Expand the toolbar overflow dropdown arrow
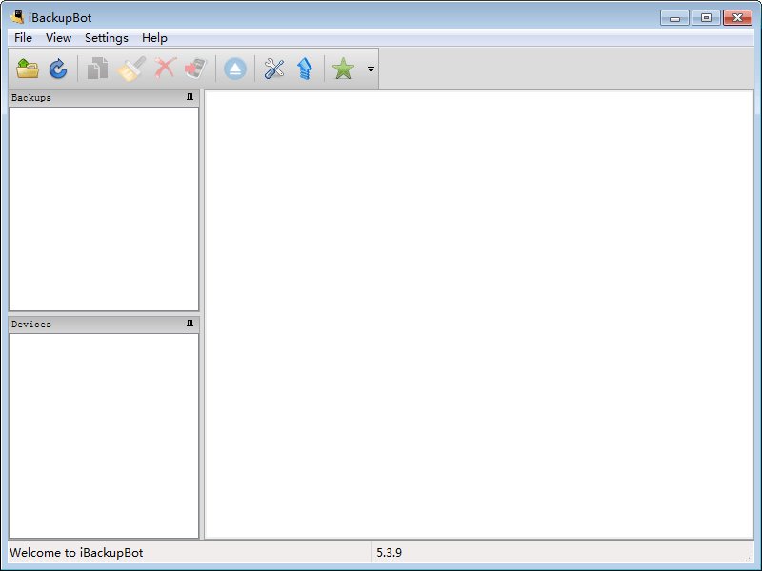 [x=371, y=69]
